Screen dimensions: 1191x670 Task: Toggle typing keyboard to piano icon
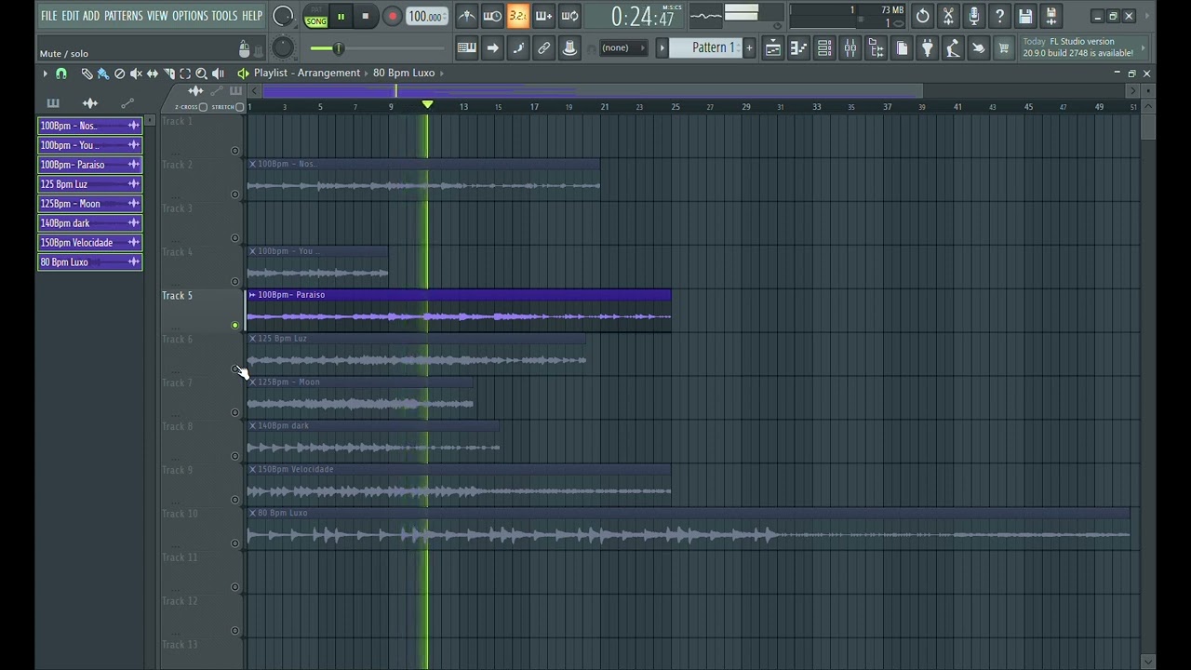(467, 48)
